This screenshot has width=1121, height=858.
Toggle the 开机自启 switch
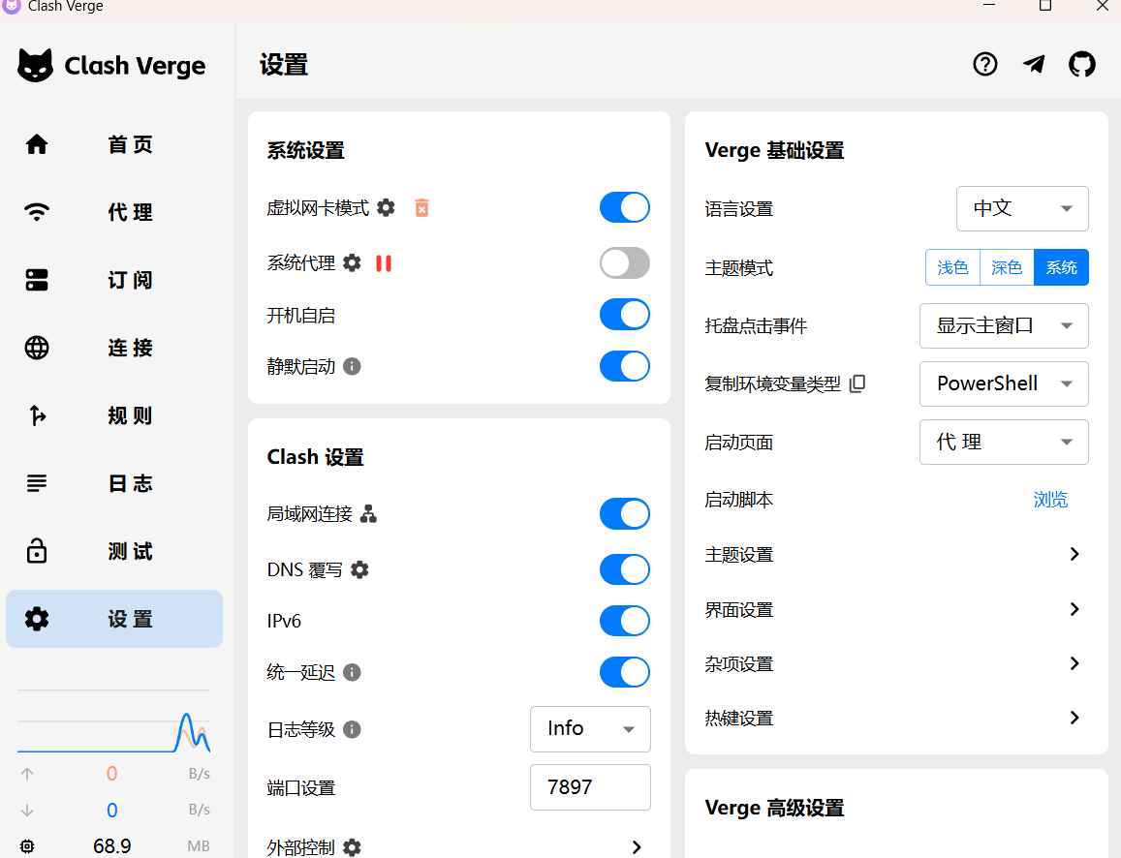click(625, 315)
